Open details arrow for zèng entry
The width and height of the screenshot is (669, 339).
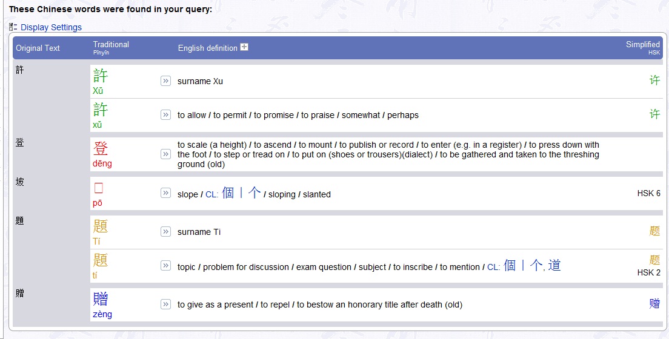click(x=165, y=304)
